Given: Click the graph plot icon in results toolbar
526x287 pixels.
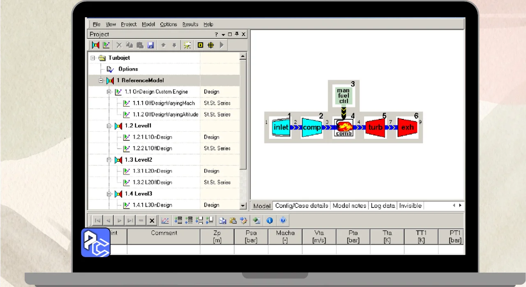Looking at the screenshot, I should coord(165,221).
